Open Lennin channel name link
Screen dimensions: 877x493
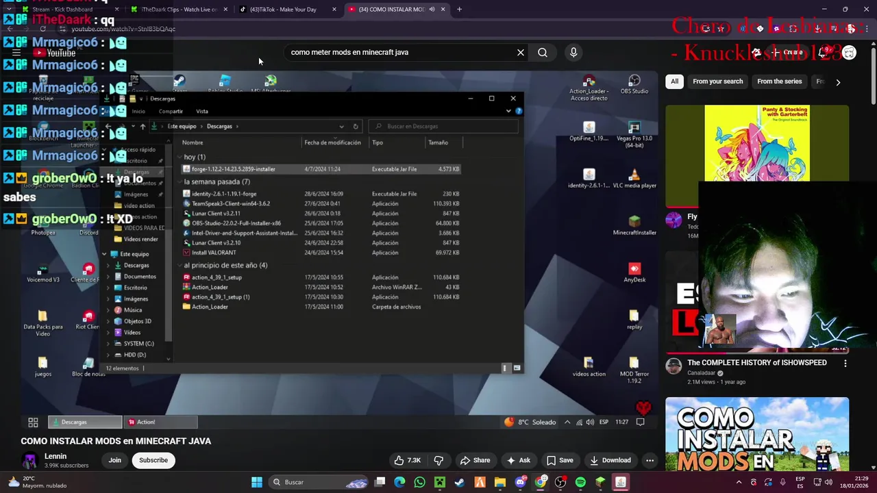pos(55,456)
